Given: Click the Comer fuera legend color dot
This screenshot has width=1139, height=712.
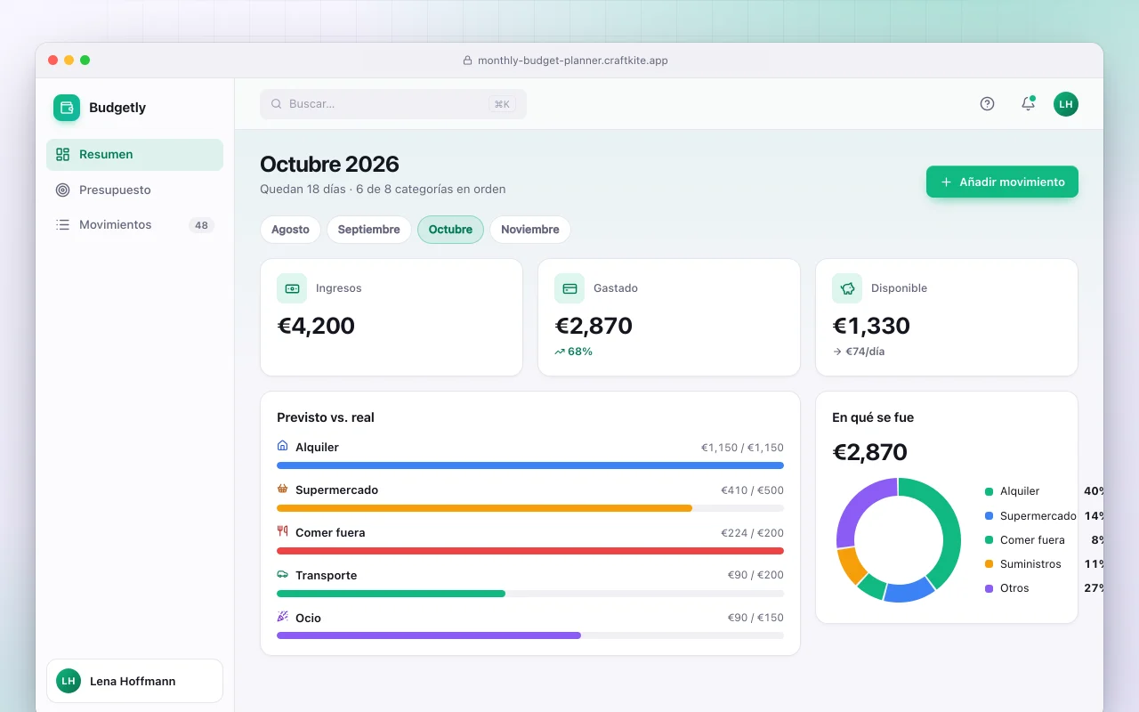Looking at the screenshot, I should tap(989, 540).
